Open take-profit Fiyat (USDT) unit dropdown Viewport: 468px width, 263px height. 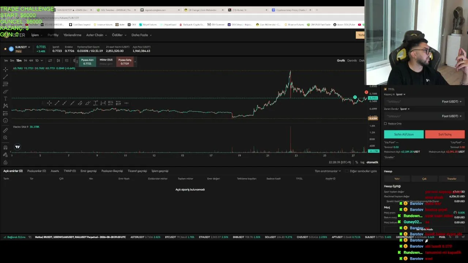(x=452, y=102)
